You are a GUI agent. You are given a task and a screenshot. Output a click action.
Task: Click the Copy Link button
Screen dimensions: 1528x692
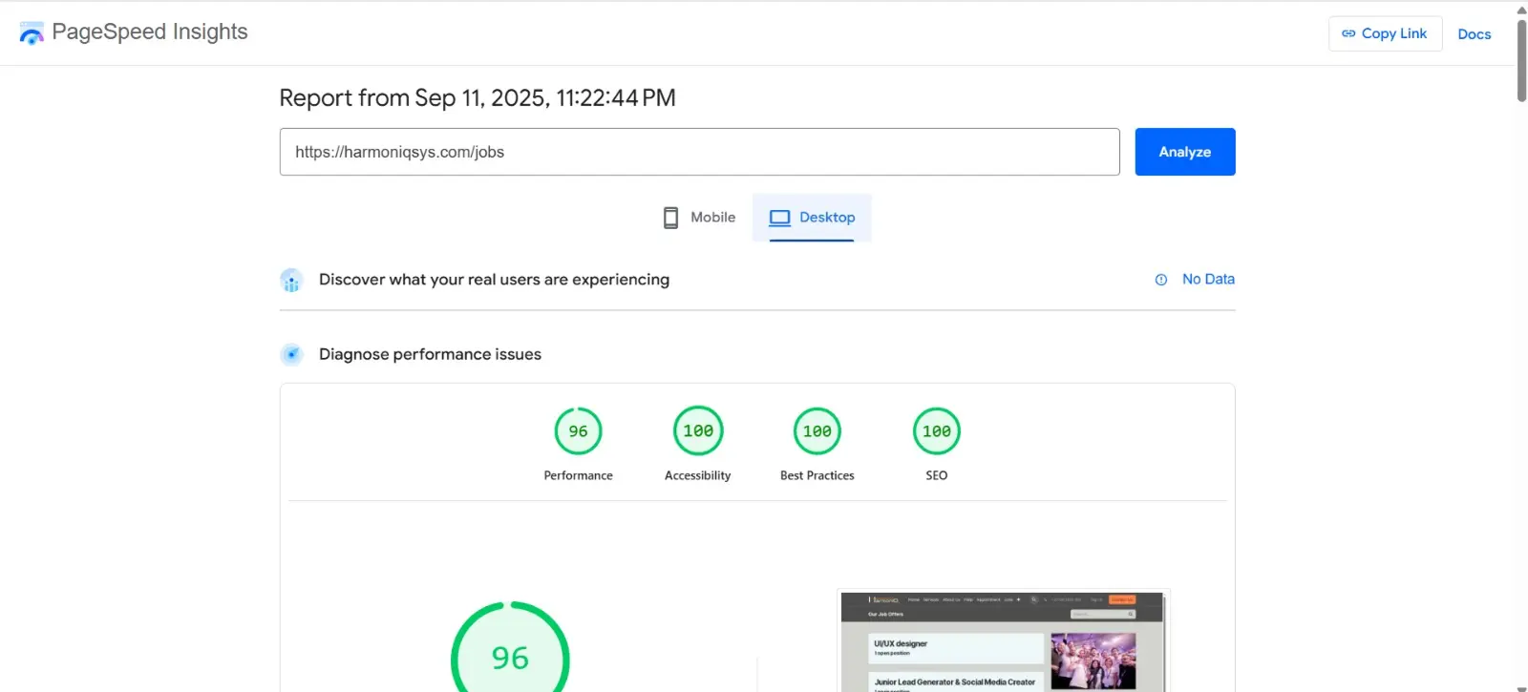(x=1385, y=33)
